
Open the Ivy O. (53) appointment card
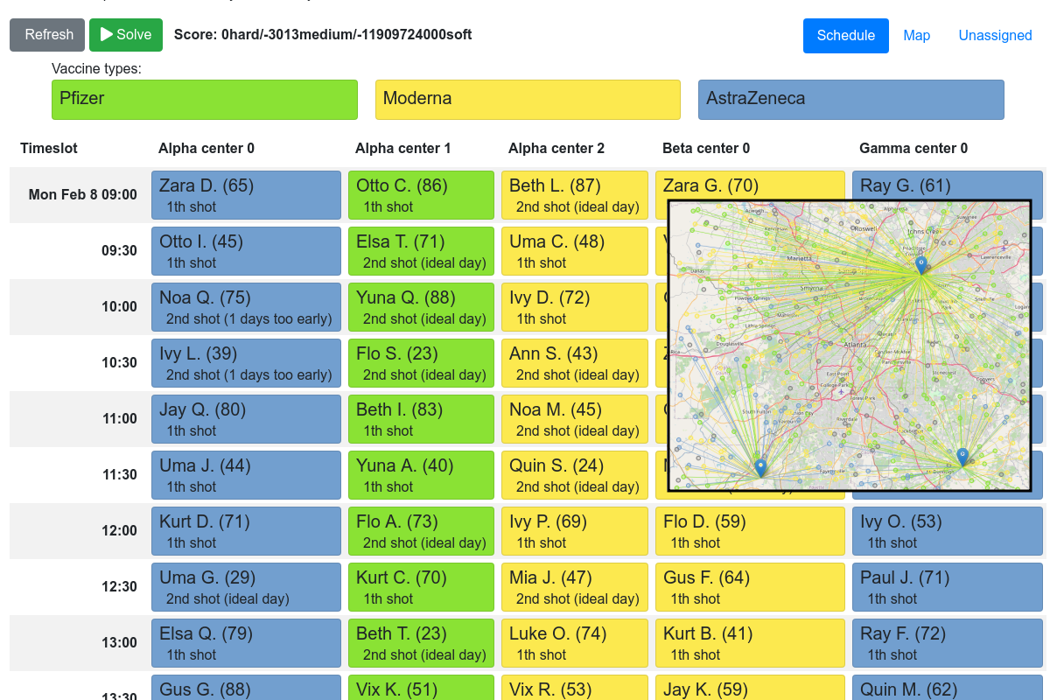click(x=947, y=530)
